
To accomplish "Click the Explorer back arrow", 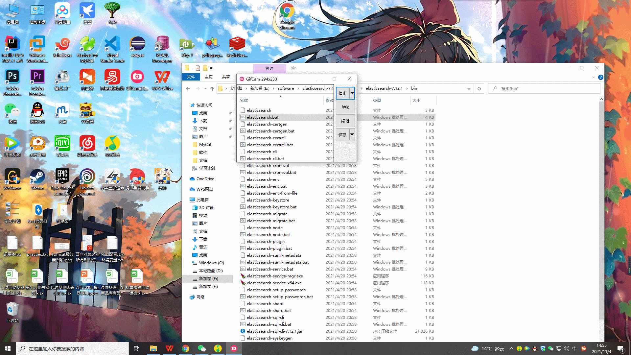I will (x=188, y=88).
